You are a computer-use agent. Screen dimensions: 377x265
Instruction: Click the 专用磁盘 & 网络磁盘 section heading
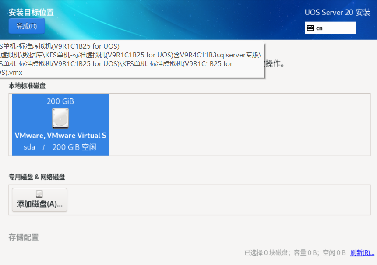(37, 177)
